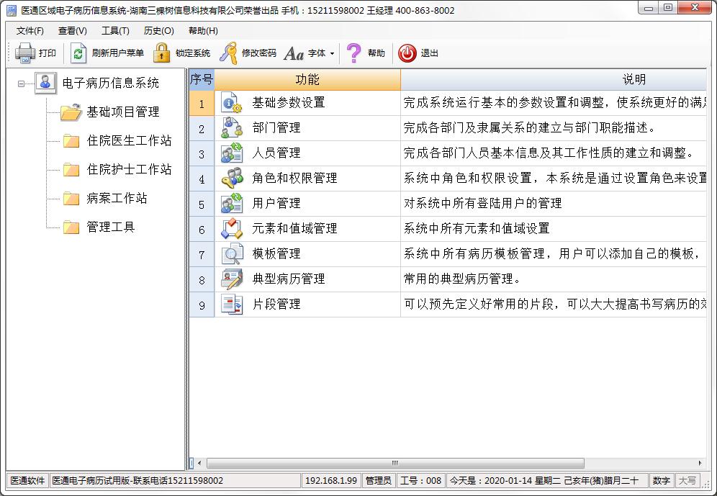Screen dimensions: 717x496
Task: Click the red power exit icon
Action: click(x=407, y=53)
